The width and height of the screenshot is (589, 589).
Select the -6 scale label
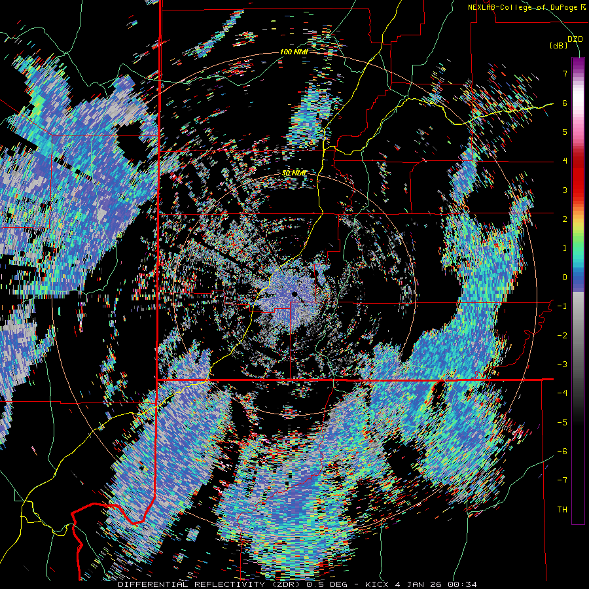[562, 452]
